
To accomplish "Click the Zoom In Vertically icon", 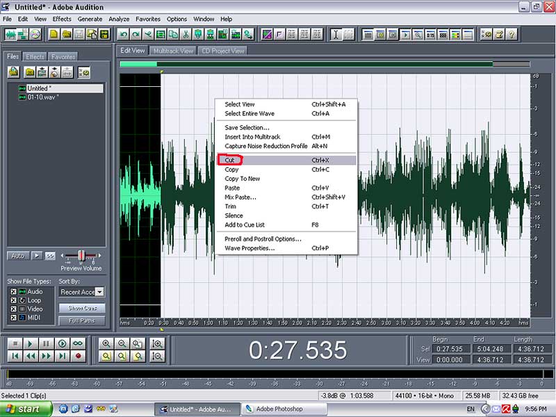I will click(x=157, y=343).
